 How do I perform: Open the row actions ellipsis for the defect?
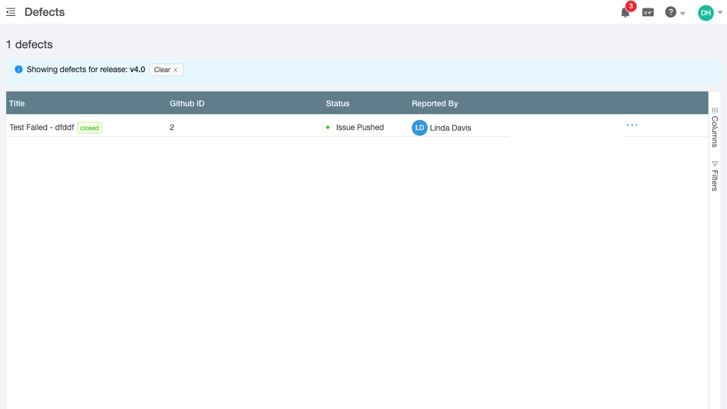[x=632, y=125]
